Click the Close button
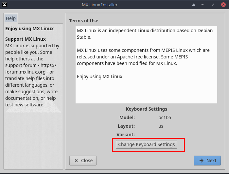The width and height of the screenshot is (229, 174). 83,161
